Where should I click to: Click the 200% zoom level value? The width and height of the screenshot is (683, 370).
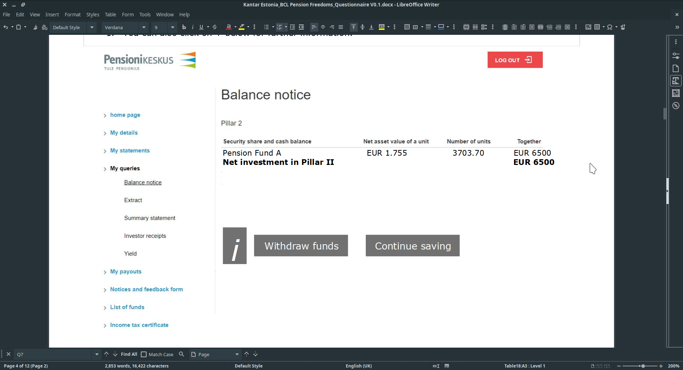click(673, 366)
